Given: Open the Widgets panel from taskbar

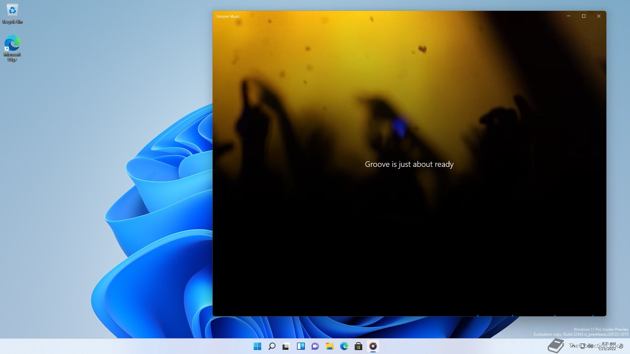Looking at the screenshot, I should coord(301,346).
